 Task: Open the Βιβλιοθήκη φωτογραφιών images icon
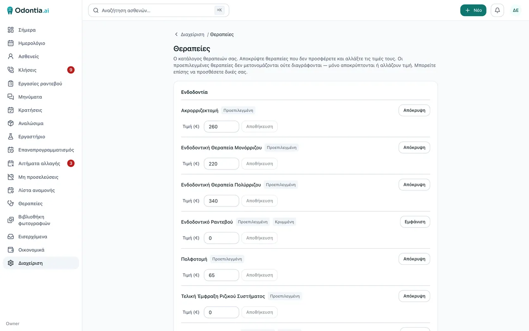(x=11, y=220)
